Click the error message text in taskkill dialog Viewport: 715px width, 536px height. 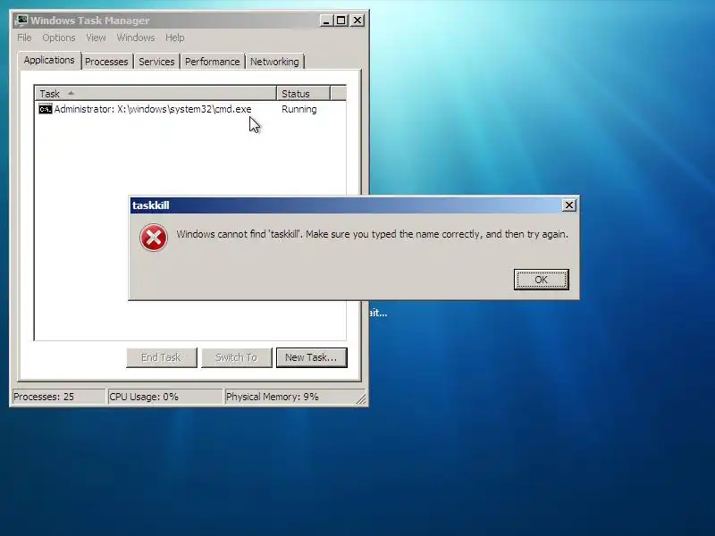pos(372,234)
